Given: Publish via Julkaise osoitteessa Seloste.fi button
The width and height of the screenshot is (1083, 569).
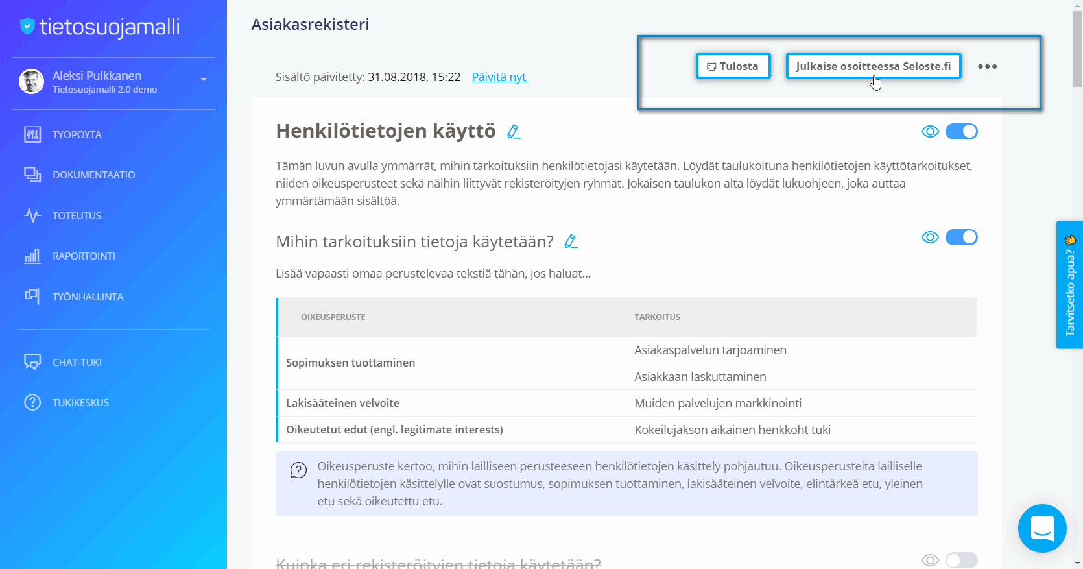Looking at the screenshot, I should pos(874,66).
